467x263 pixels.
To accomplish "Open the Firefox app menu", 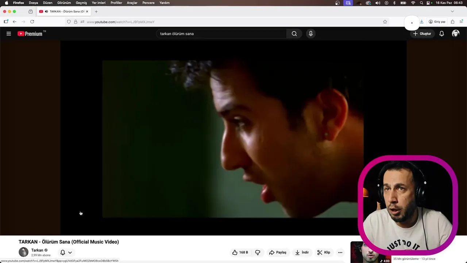I will pos(19,3).
